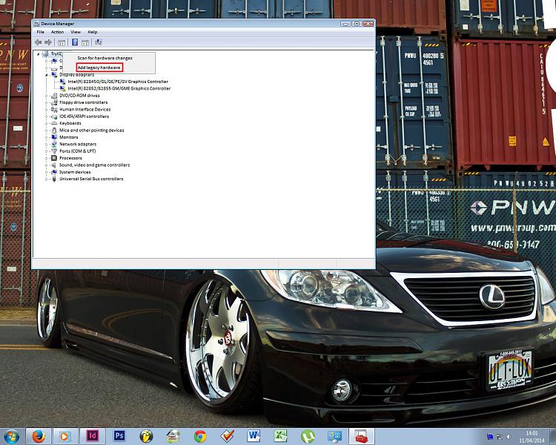This screenshot has width=556, height=445.
Task: Select the Mice and other pointing devices icon
Action: (x=54, y=131)
